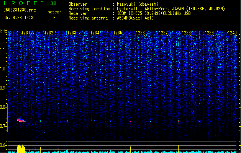Viewport: 241px width, 153px height.
Task: Click the meteor count value 6
Action: (x=54, y=18)
